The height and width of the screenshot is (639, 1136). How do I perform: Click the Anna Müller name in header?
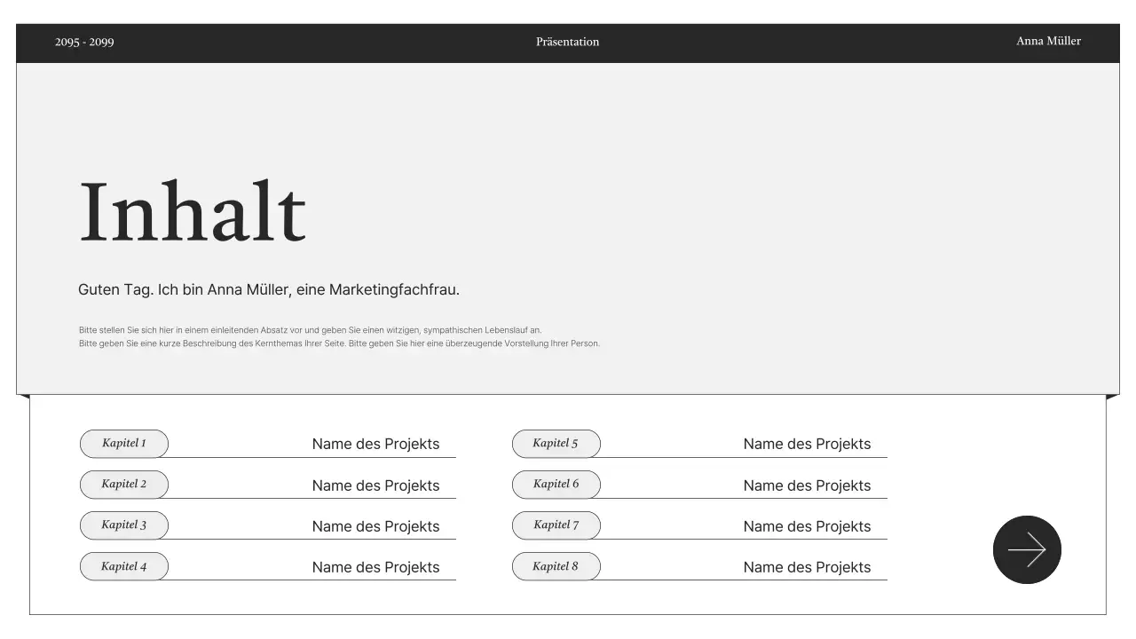pyautogui.click(x=1048, y=42)
